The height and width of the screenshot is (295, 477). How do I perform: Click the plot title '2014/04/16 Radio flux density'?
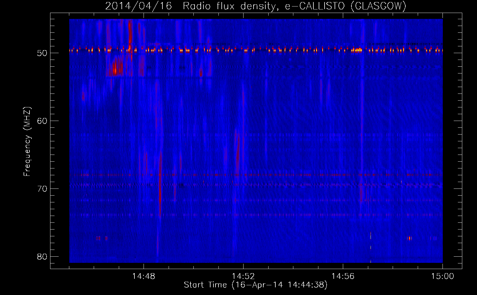193,6
